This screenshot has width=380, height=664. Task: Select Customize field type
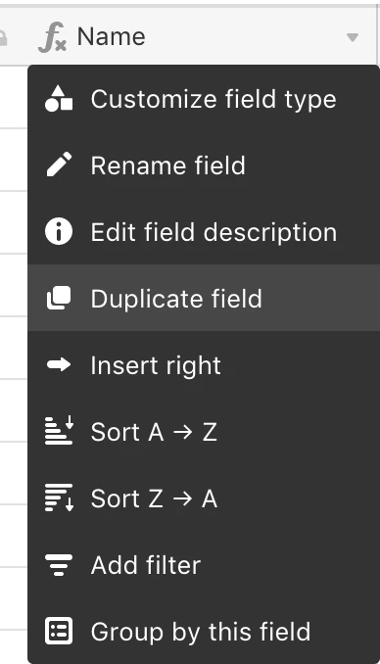point(204,99)
